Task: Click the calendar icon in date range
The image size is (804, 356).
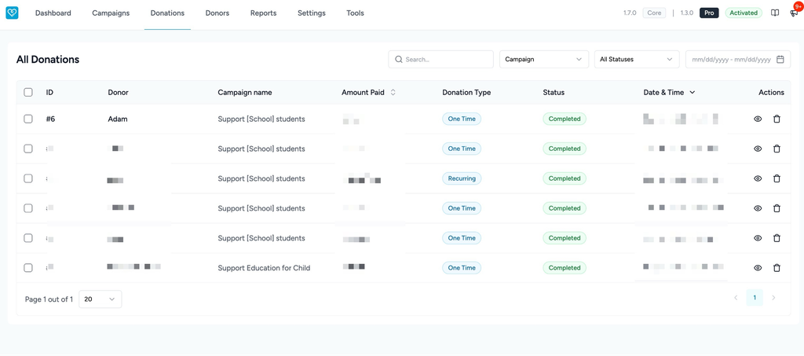Action: click(780, 60)
